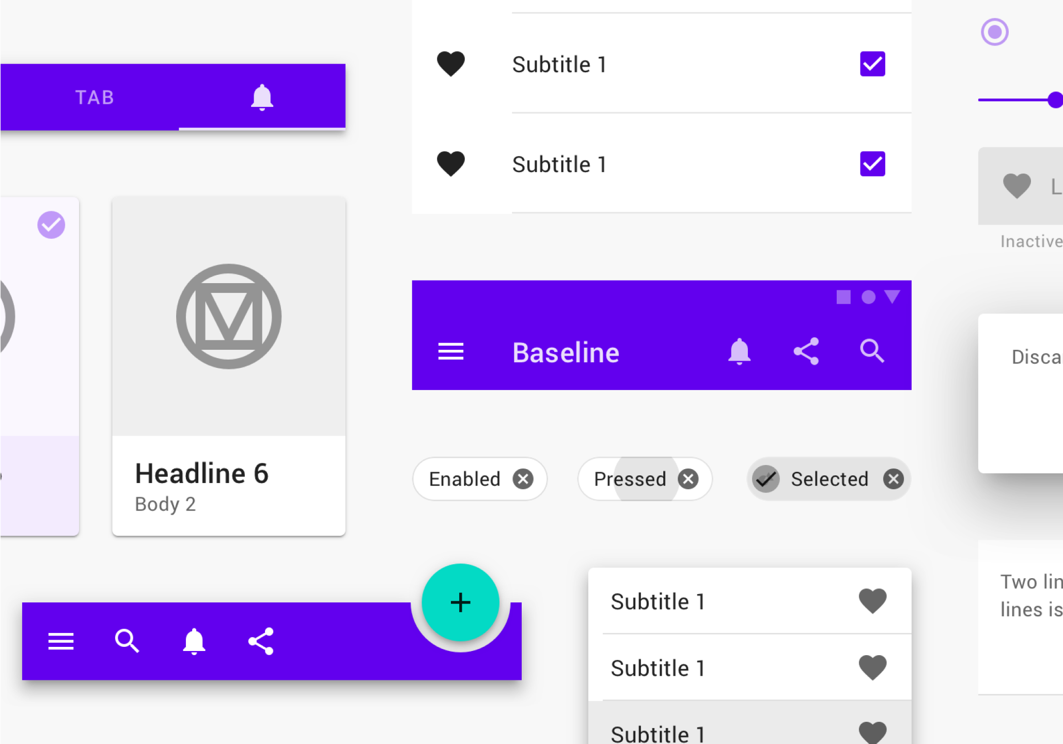Open the menu in bottom app bar
This screenshot has width=1063, height=744.
61,642
